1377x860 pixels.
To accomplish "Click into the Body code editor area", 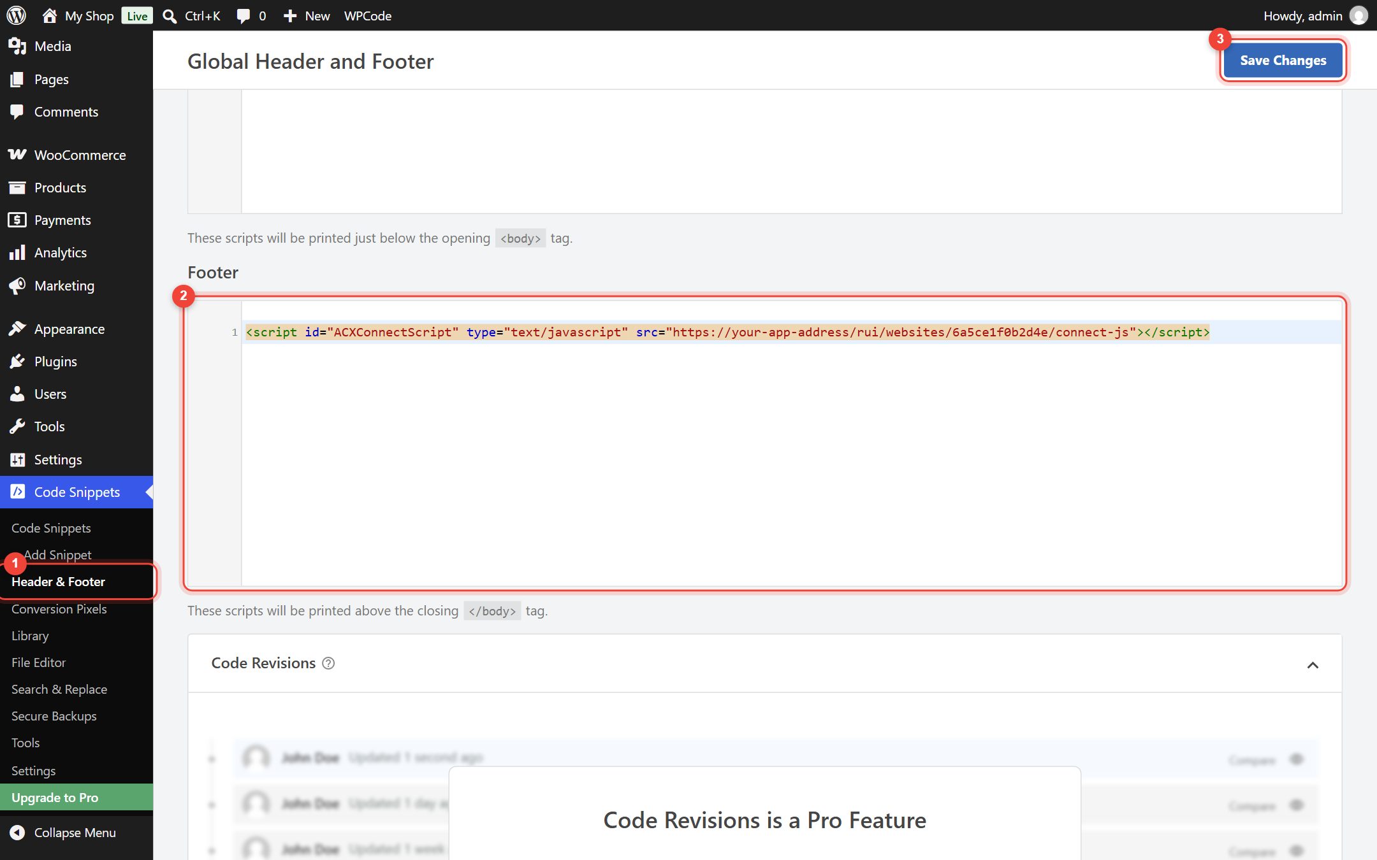I will tap(765, 152).
